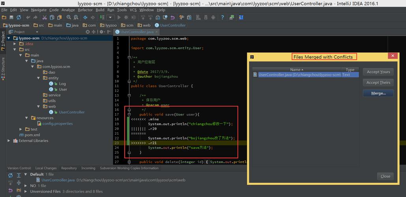This screenshot has width=406, height=197.
Task: Click the purple Revert icon in Version Control
Action: click(x=11, y=190)
